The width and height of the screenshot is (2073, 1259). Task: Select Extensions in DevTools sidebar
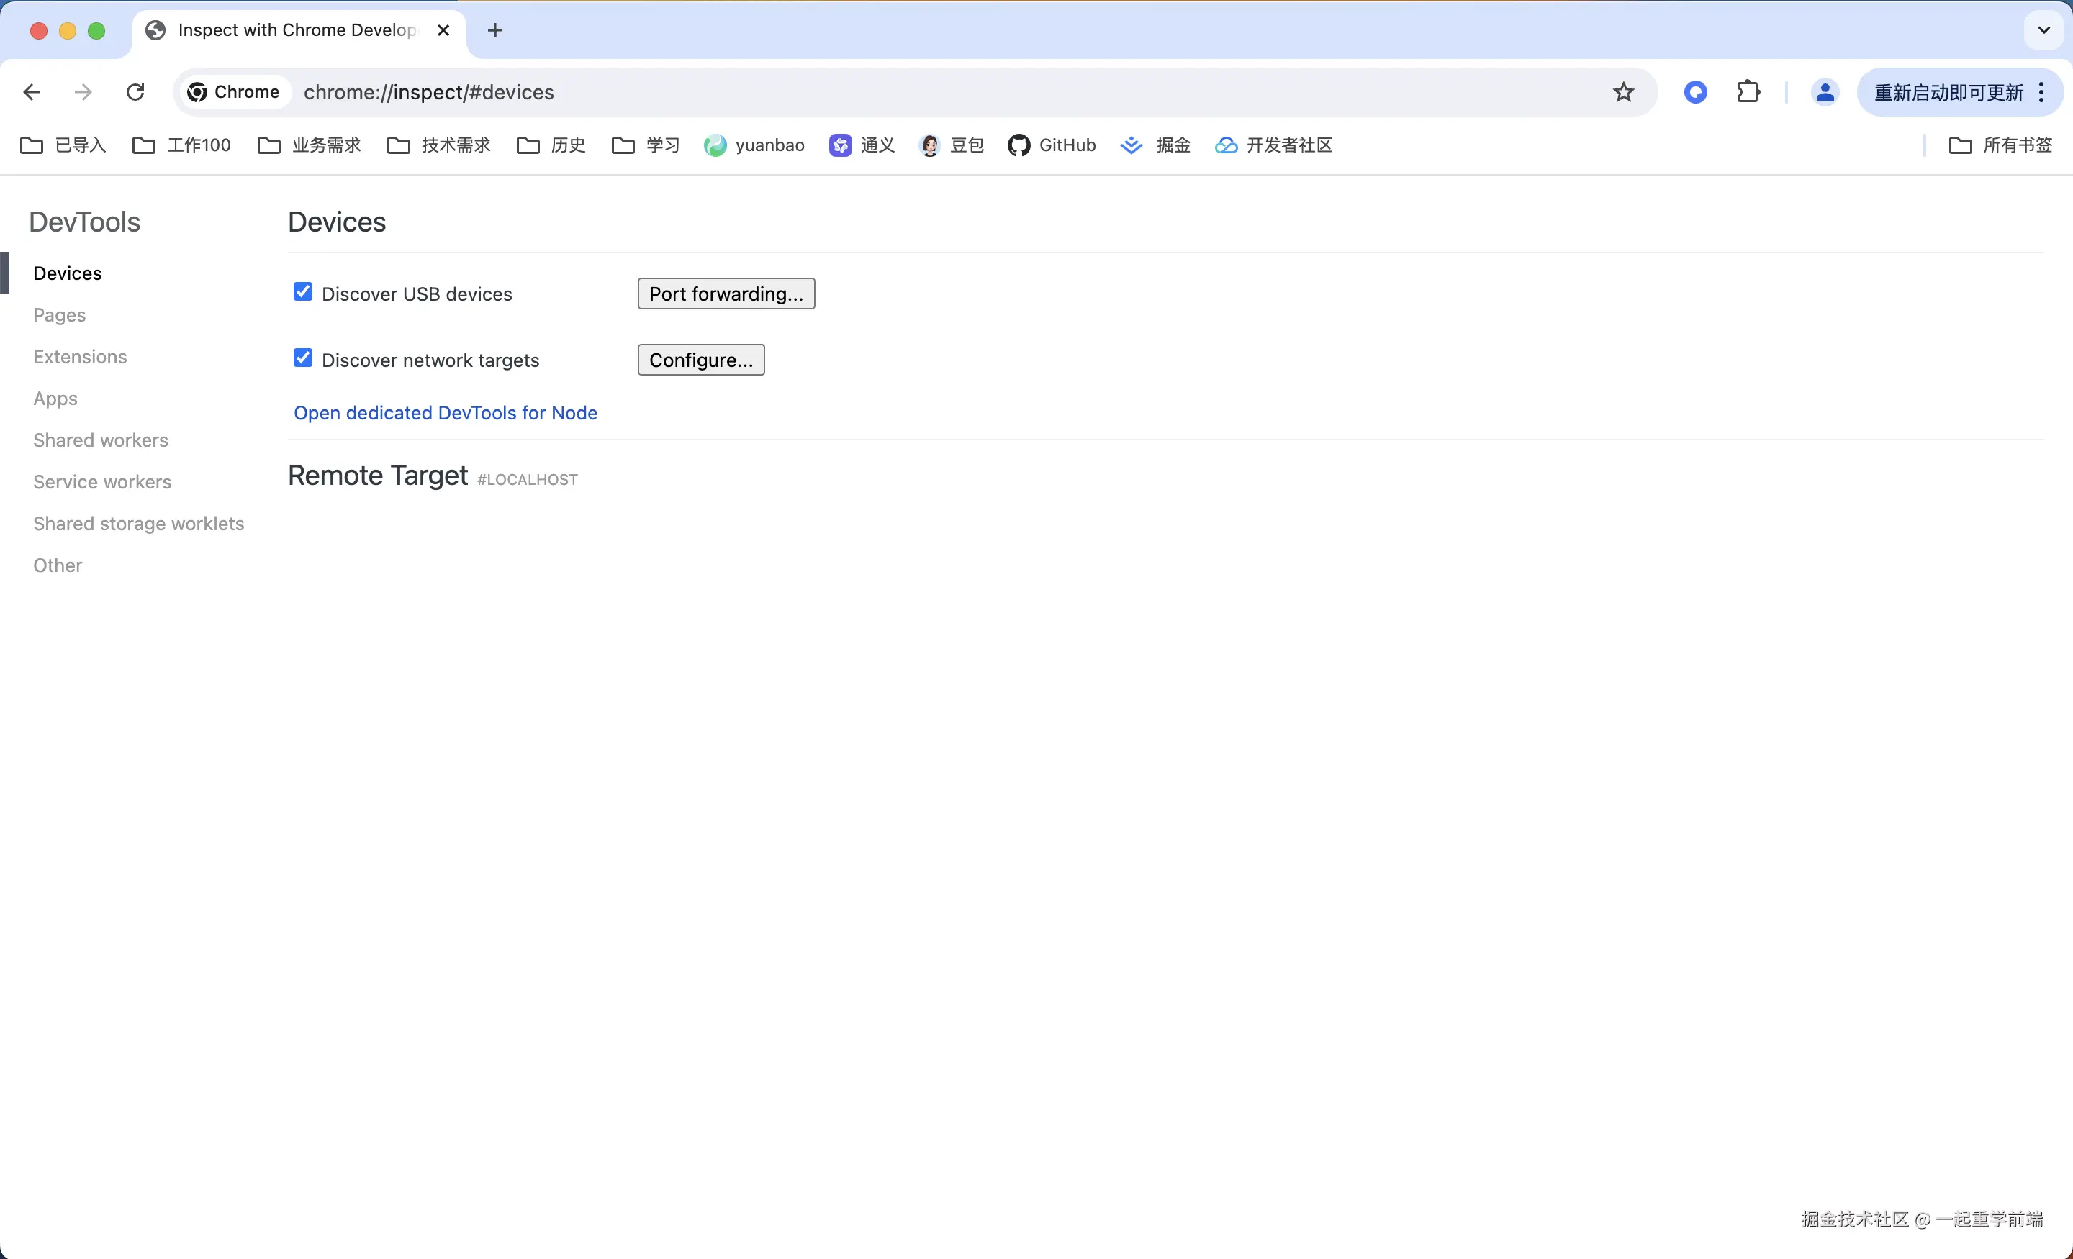pos(80,357)
